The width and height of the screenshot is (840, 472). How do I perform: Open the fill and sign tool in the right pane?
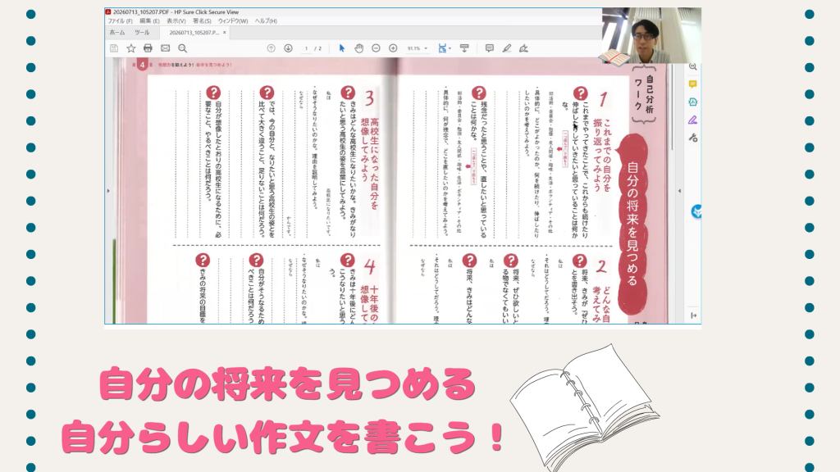[x=692, y=120]
